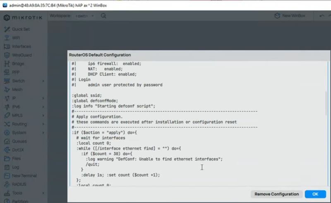Expand the MPLS submenu arrow
331x203 pixels.
coord(43,116)
